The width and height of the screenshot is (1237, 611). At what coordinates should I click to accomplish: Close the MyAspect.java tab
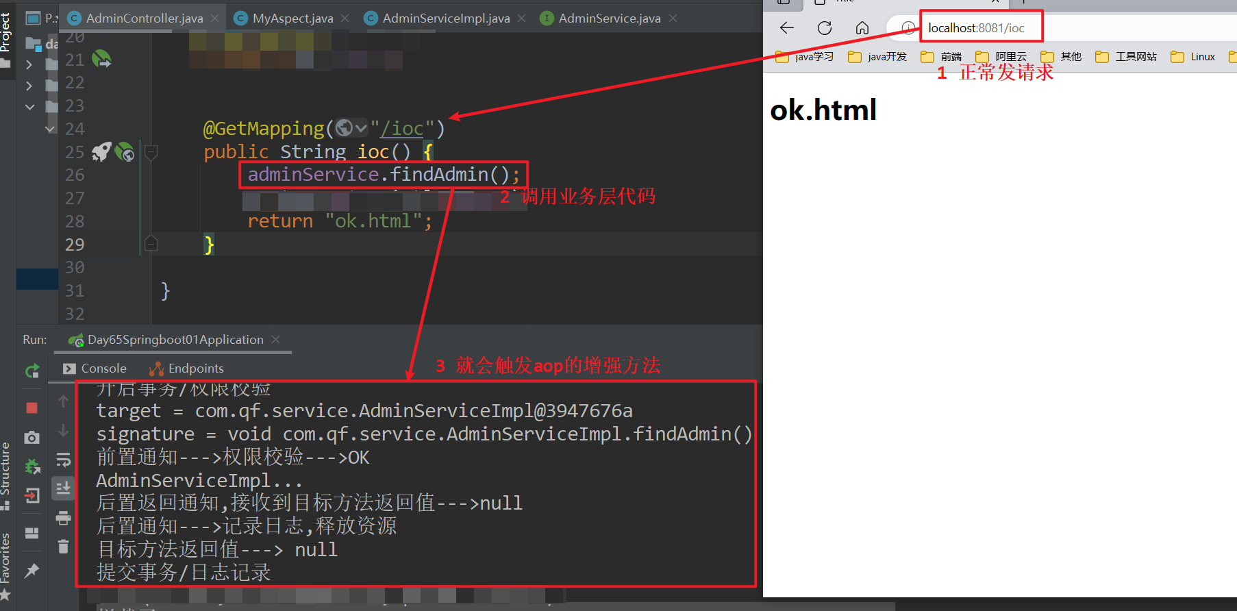[x=345, y=18]
